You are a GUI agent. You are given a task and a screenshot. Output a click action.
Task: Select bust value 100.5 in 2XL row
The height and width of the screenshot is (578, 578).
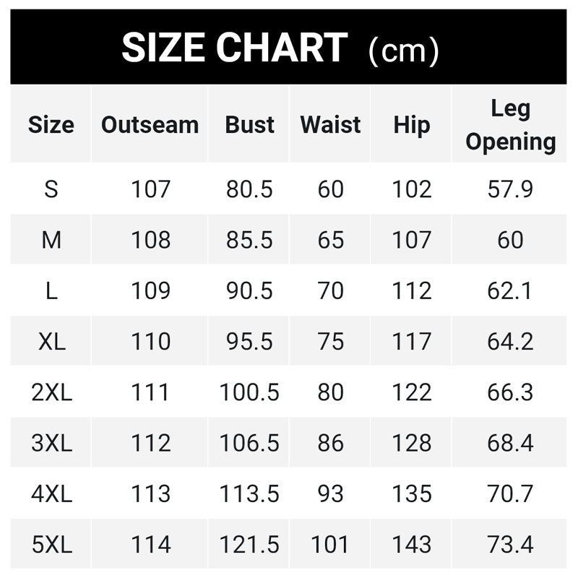point(249,392)
